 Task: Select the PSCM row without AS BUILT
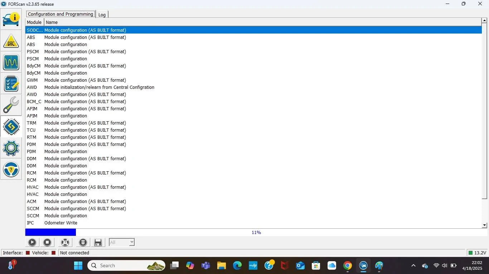(253, 59)
